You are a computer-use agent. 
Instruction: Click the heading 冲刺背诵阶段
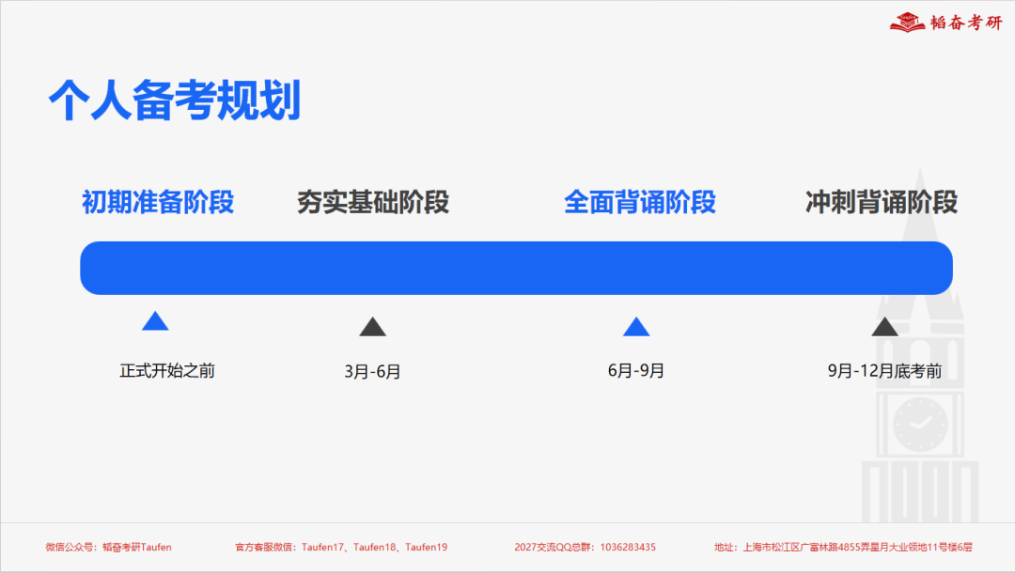[882, 202]
